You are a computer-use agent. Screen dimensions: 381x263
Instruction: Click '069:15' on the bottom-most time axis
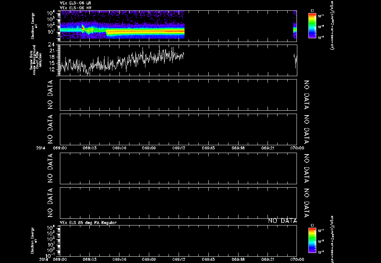[209, 260]
